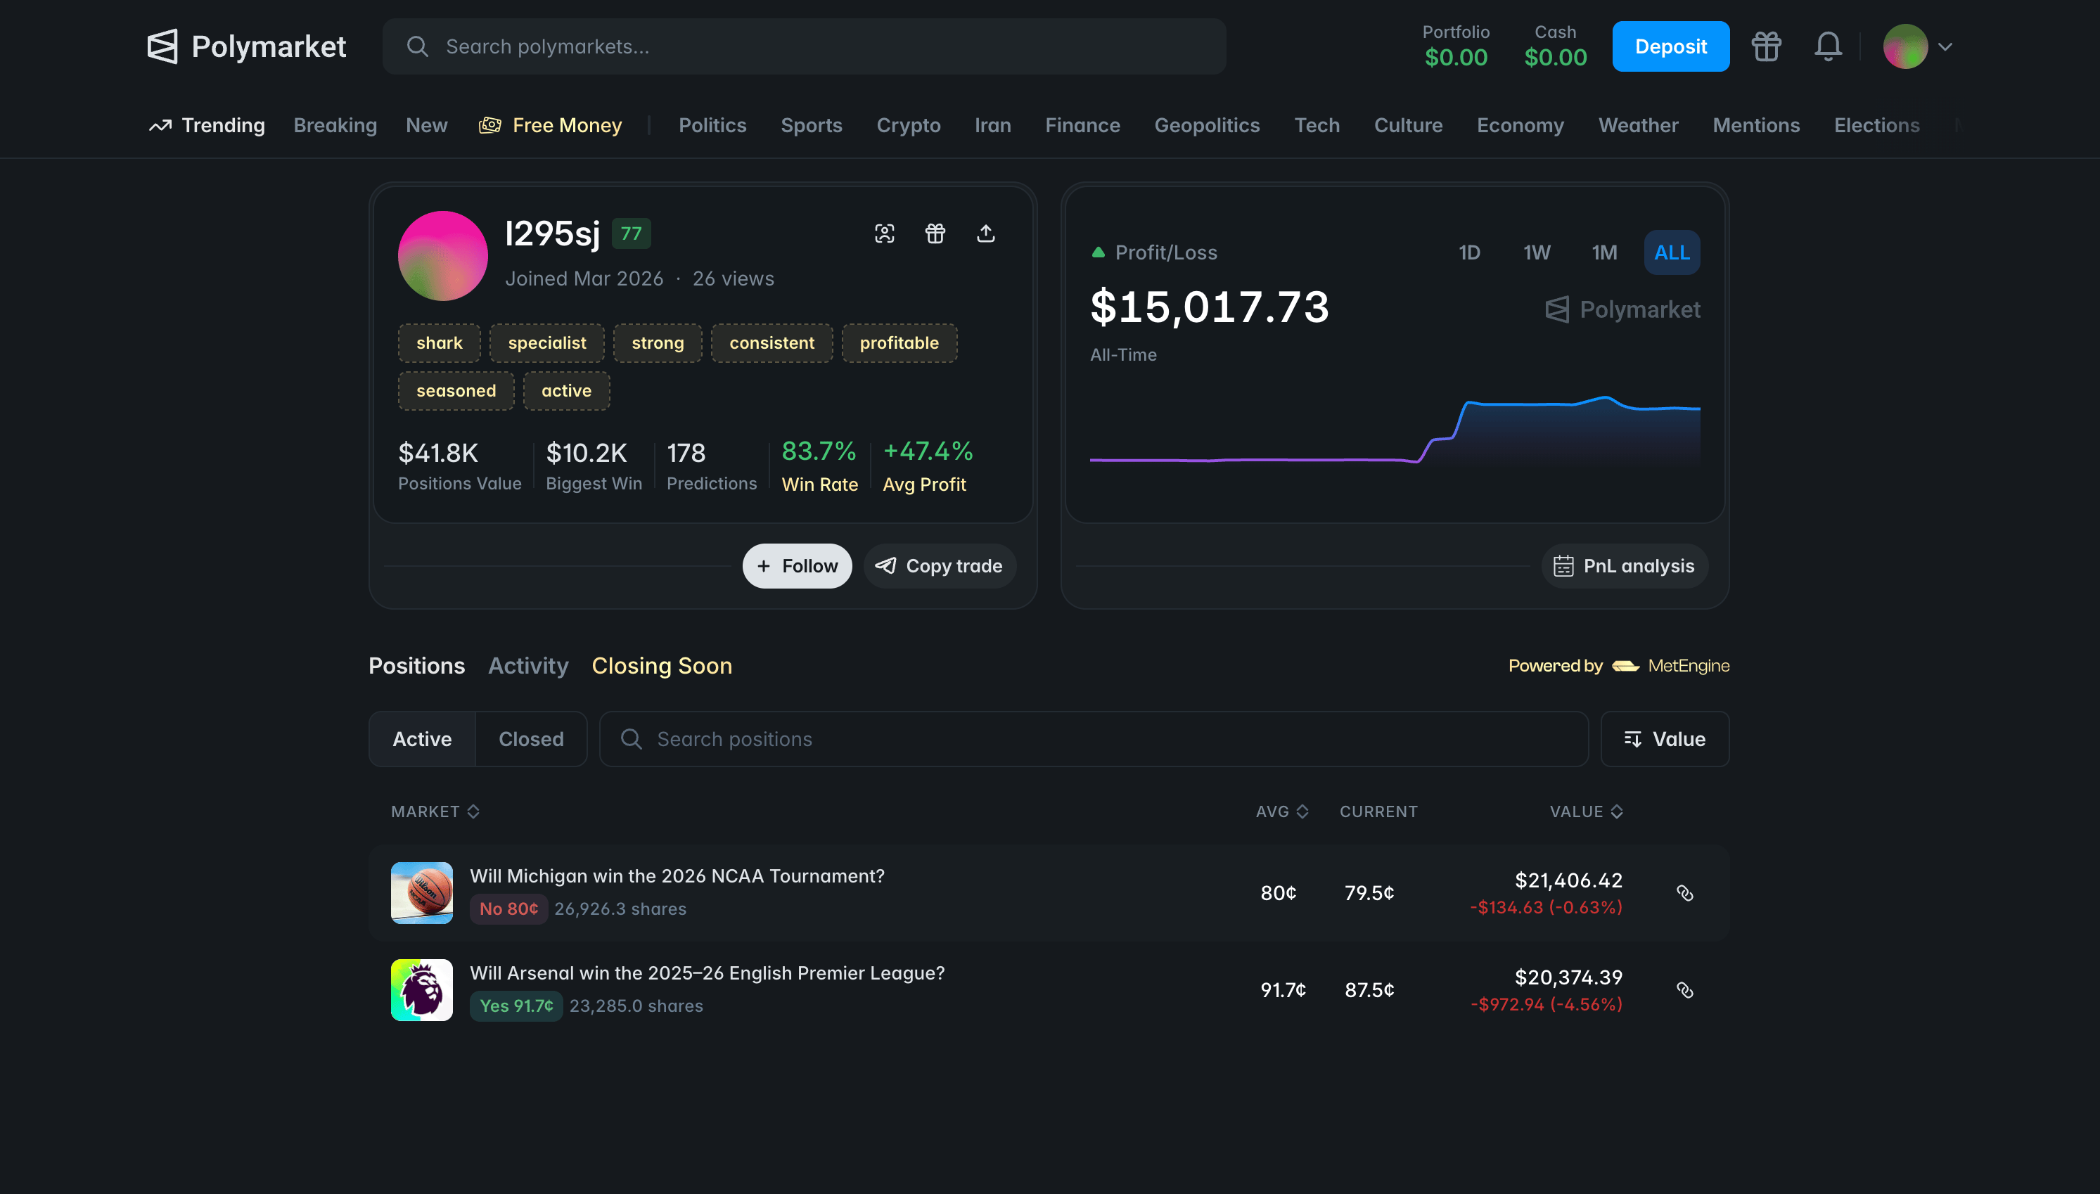Open the rewards gift icon in header
This screenshot has width=2100, height=1194.
1766,46
